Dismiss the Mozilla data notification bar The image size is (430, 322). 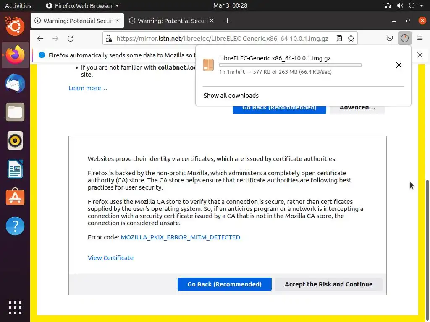click(x=420, y=55)
